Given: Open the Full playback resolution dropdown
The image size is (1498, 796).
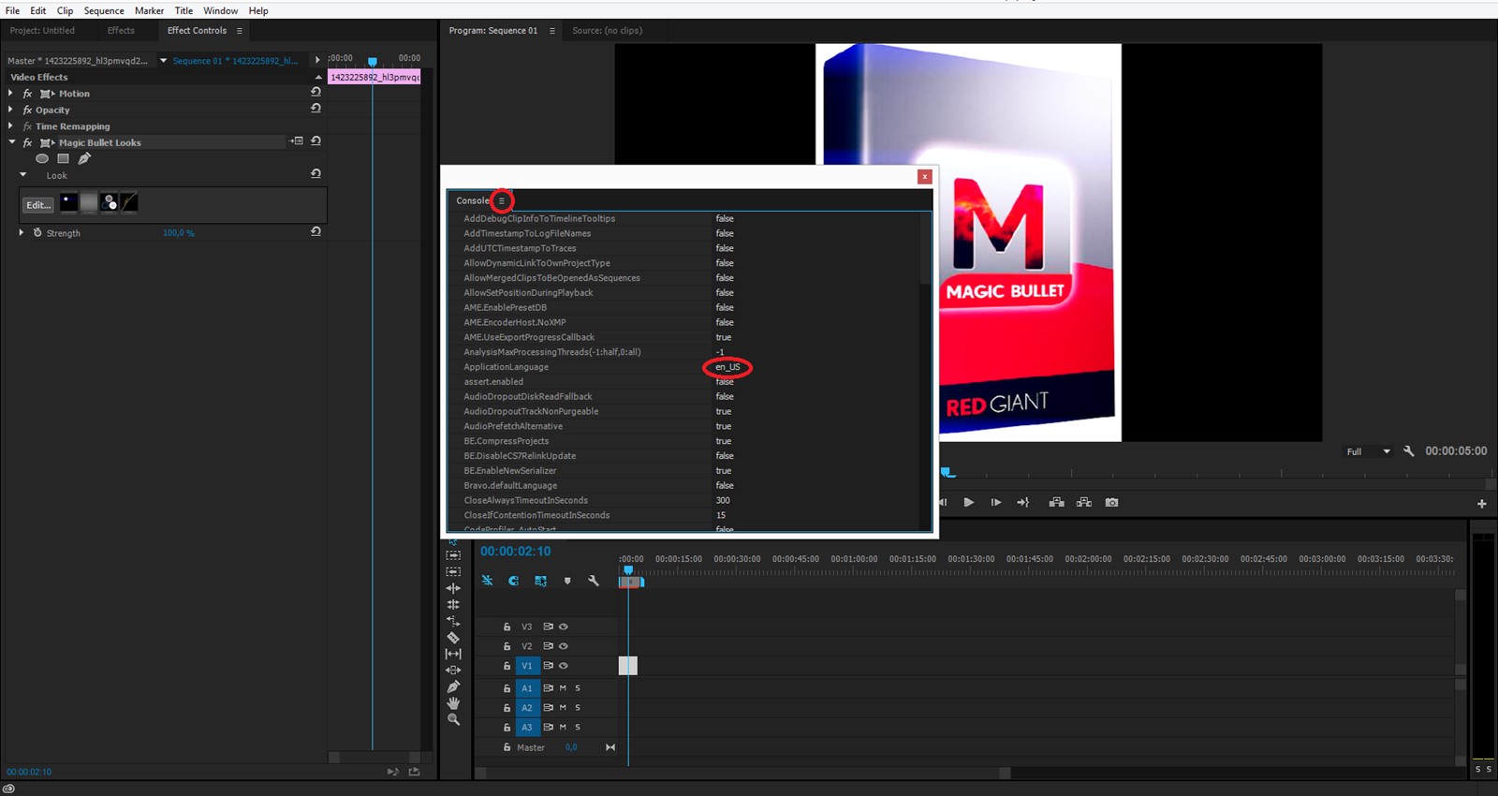Looking at the screenshot, I should (1368, 451).
